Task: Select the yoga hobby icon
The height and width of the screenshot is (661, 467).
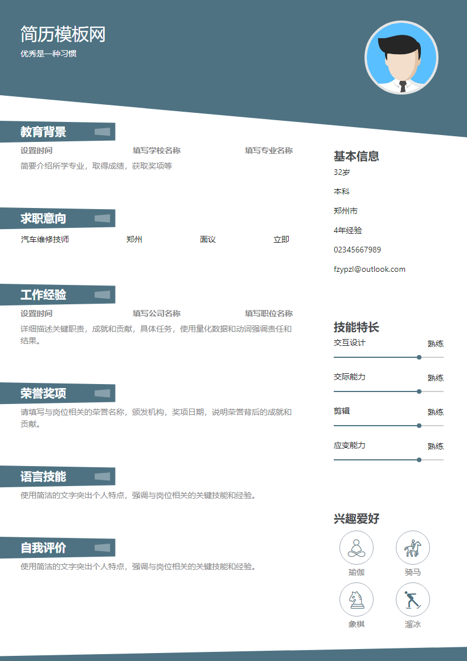Action: click(356, 547)
